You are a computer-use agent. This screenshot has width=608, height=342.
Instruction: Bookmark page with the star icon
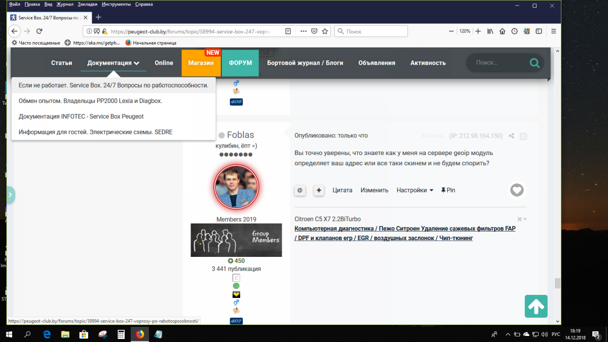pyautogui.click(x=324, y=31)
